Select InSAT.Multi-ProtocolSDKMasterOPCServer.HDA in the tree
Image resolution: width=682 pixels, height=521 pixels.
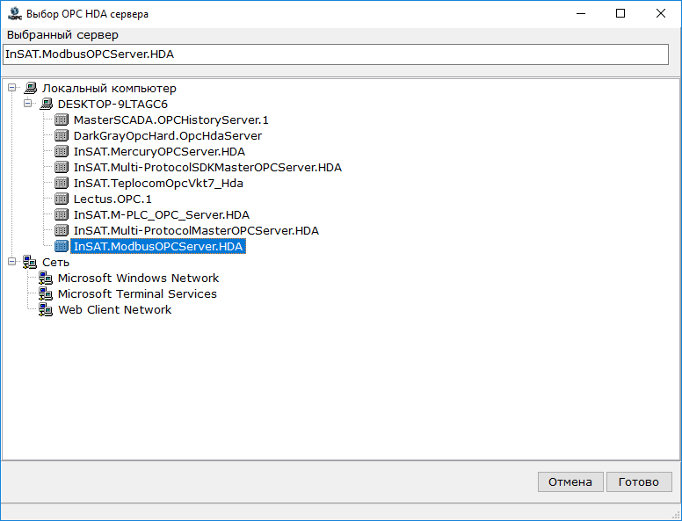(x=207, y=168)
